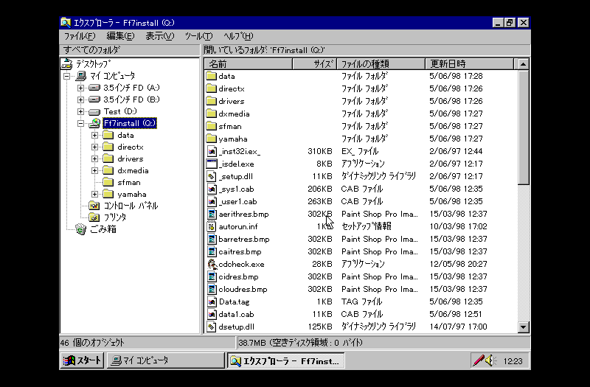Sort by サイズ column header
The width and height of the screenshot is (590, 387).
314,64
